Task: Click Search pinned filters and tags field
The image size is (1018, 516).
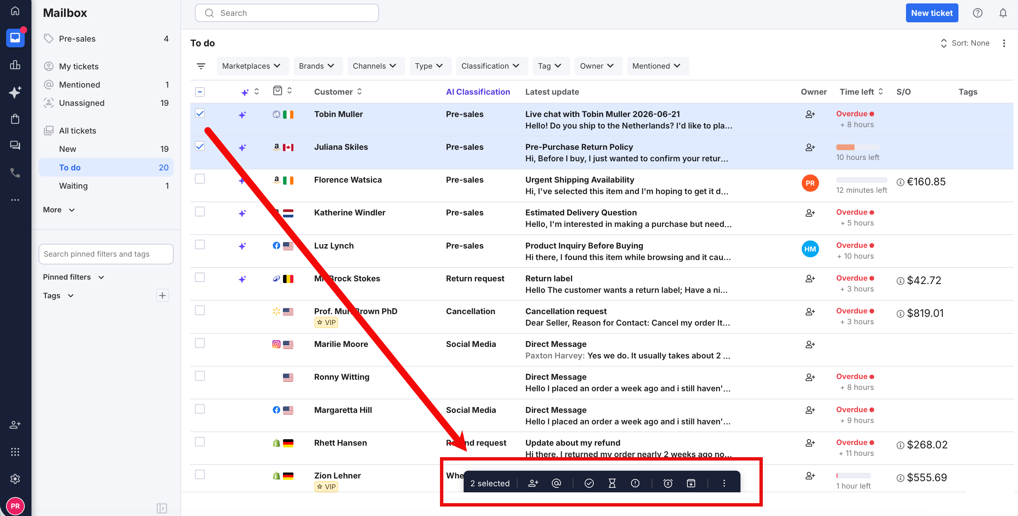Action: pyautogui.click(x=106, y=254)
